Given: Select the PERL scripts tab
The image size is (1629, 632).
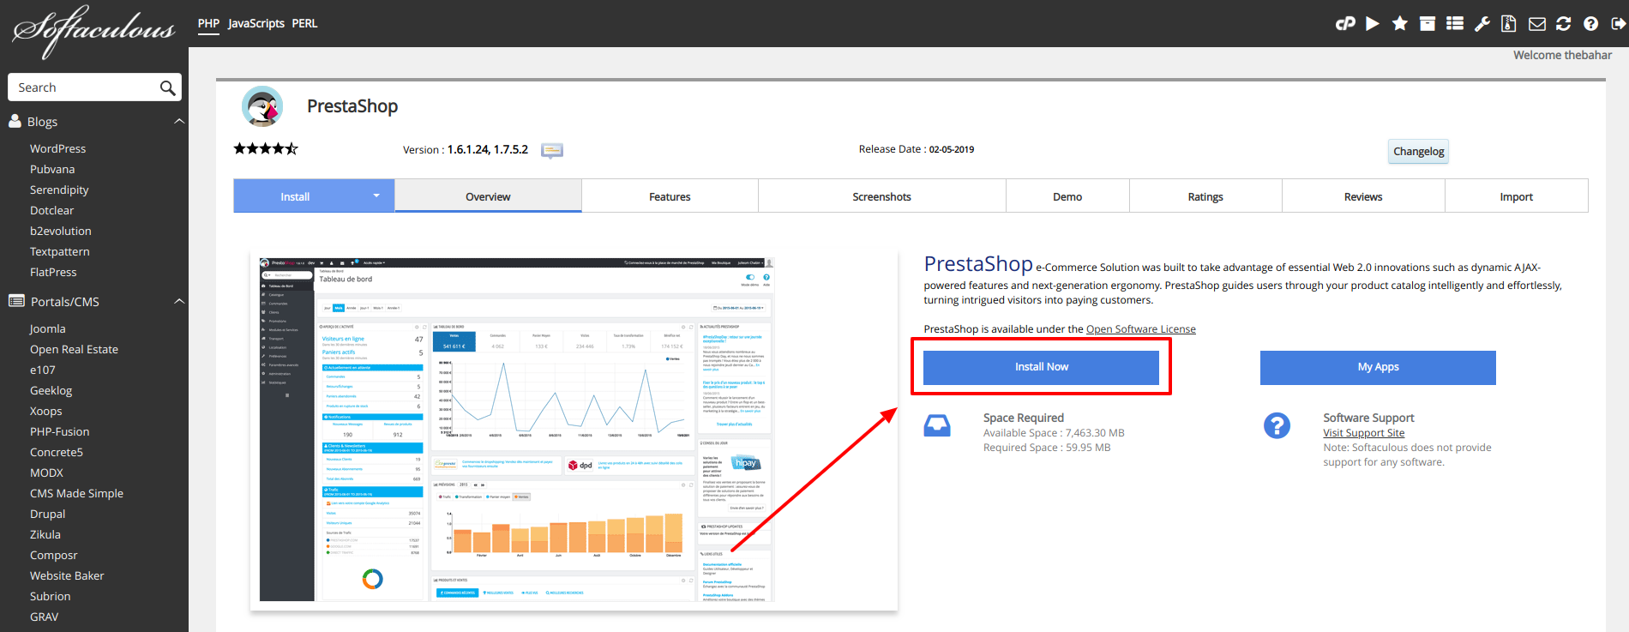Looking at the screenshot, I should pyautogui.click(x=304, y=23).
